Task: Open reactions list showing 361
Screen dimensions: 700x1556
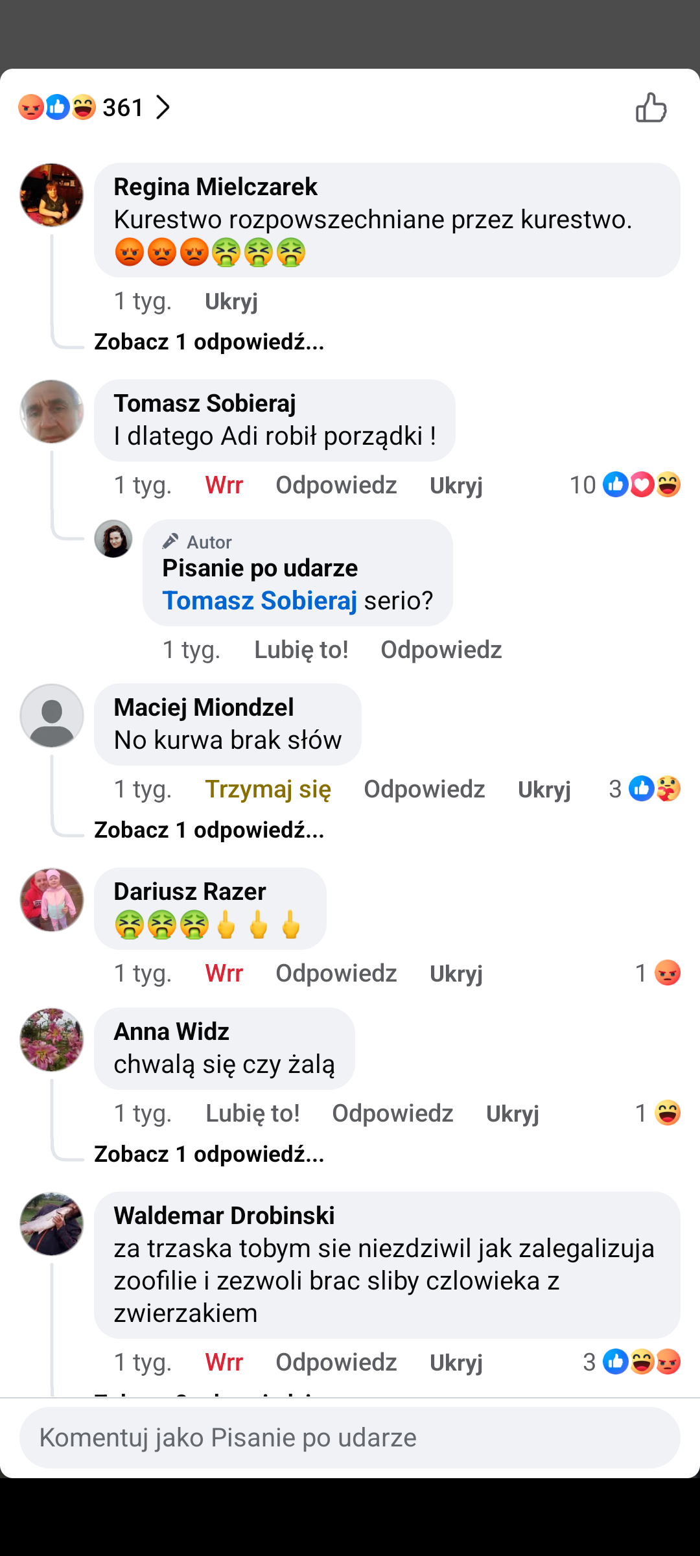Action: click(x=94, y=108)
